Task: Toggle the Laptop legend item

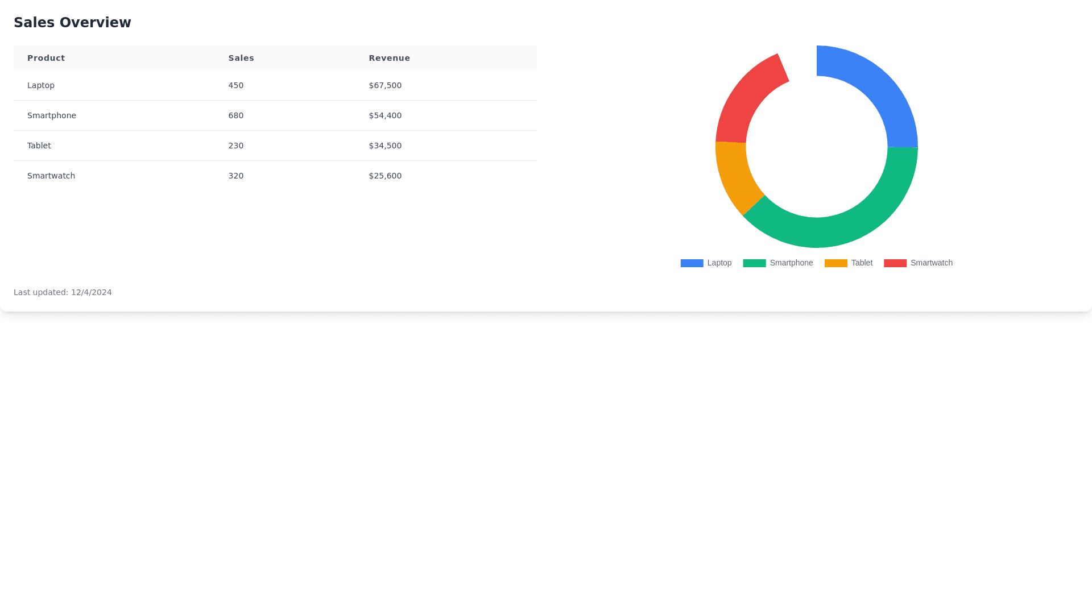Action: tap(719, 263)
